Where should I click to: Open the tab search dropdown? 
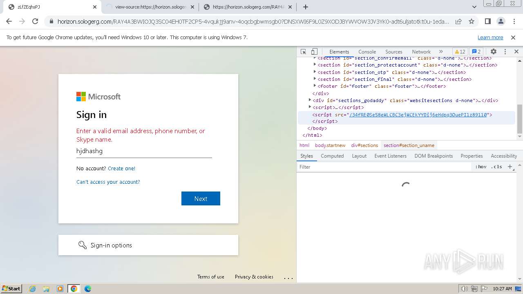[474, 7]
